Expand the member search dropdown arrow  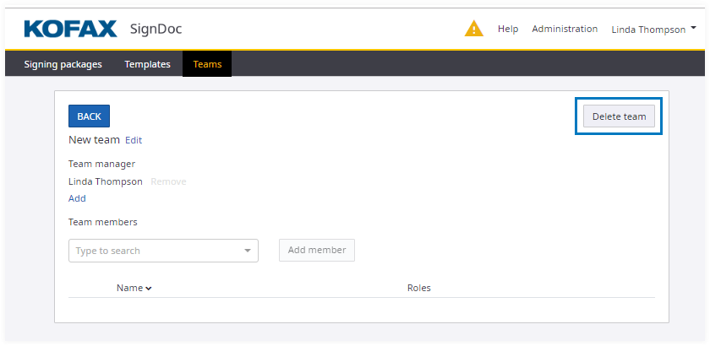tap(248, 251)
